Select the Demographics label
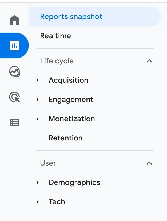The image size is (167, 221). (x=74, y=182)
